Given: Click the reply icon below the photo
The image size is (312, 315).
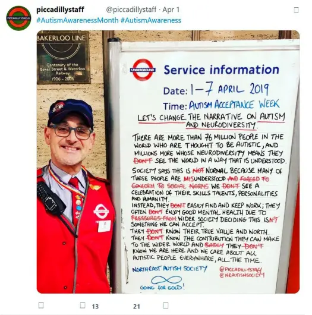Looking at the screenshot, I should [41, 305].
